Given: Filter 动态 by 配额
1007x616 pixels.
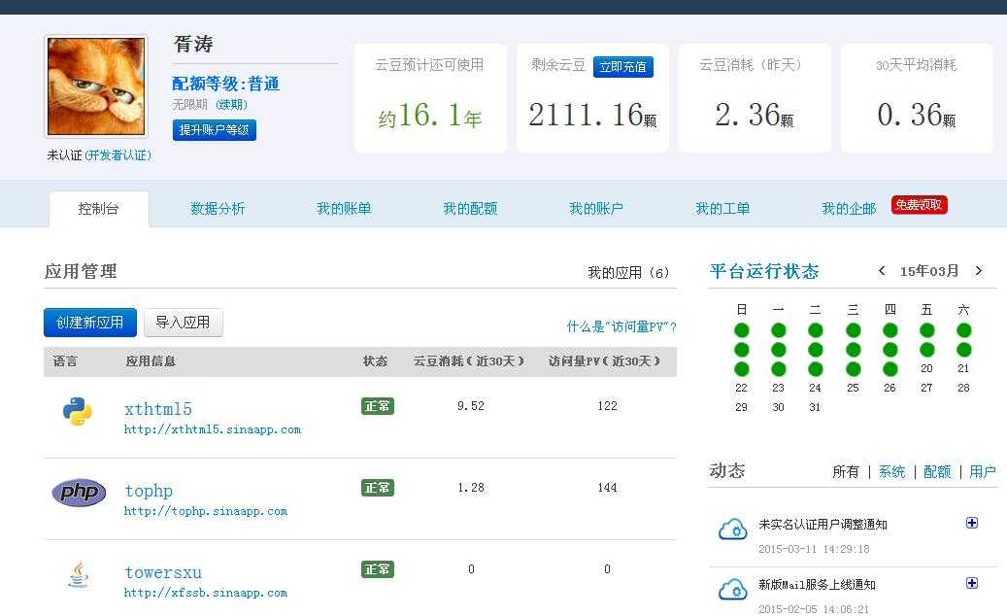Looking at the screenshot, I should tap(937, 472).
